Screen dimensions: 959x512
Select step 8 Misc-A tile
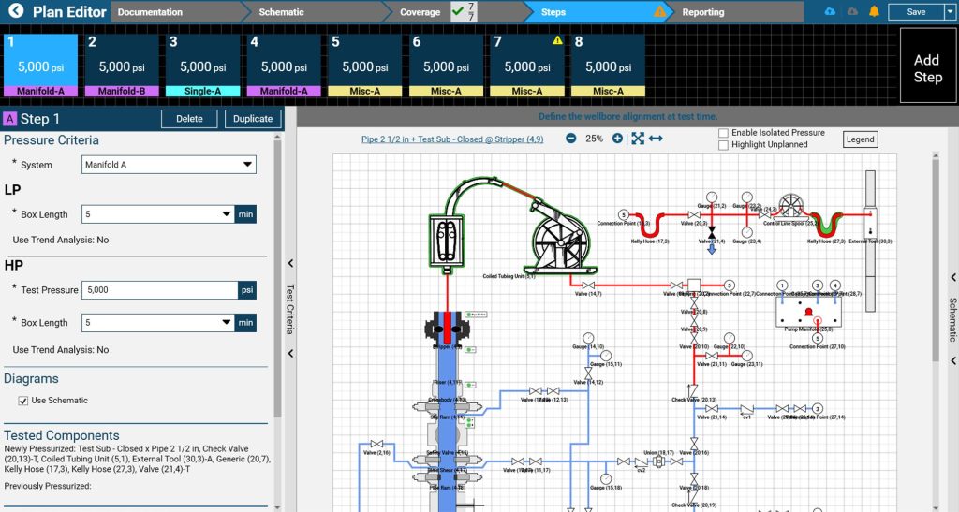[608, 66]
